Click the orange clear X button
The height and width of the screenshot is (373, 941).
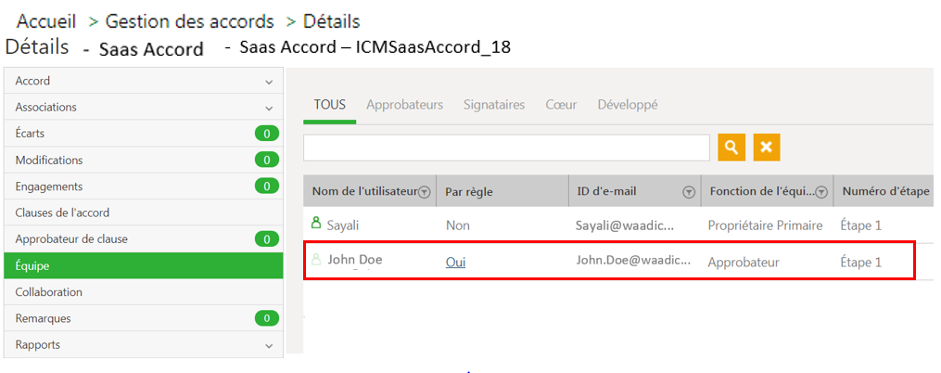[x=767, y=148]
